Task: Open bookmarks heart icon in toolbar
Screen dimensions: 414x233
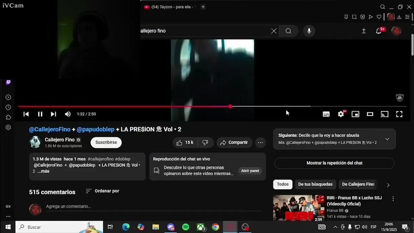Action: click(379, 17)
